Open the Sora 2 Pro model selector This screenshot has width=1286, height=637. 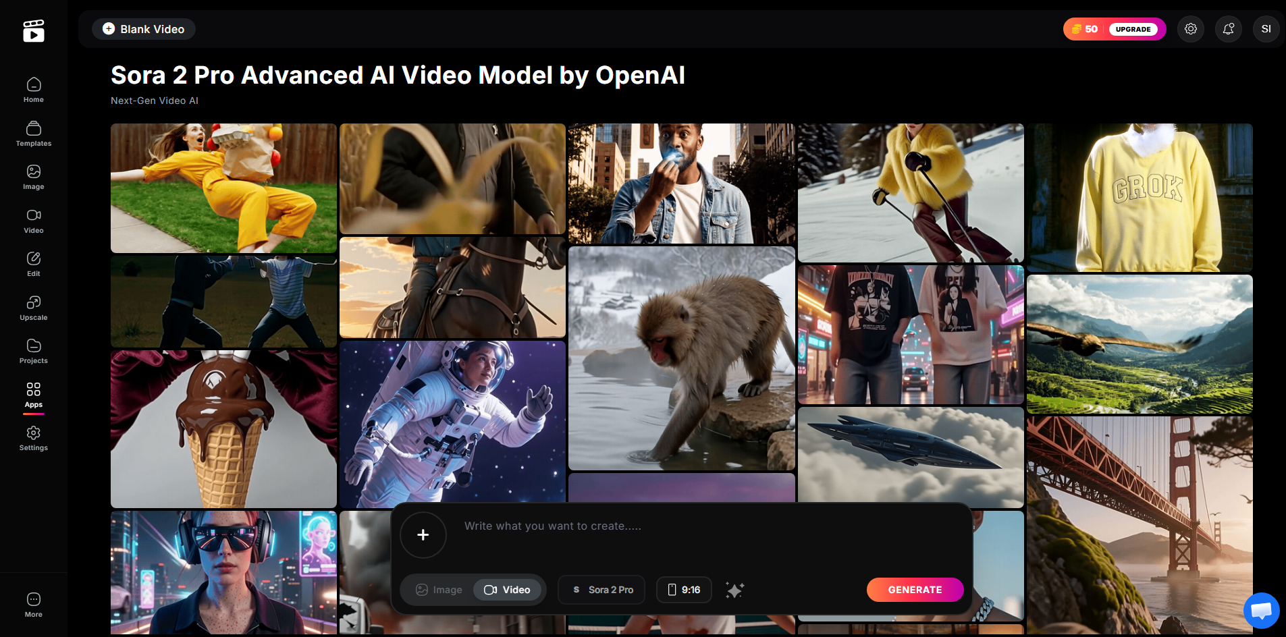601,590
